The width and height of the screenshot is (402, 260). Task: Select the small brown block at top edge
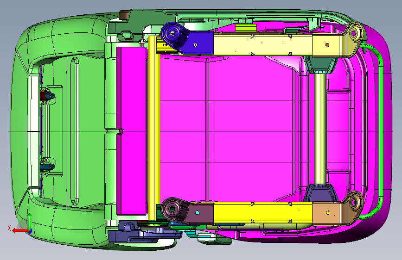[x=125, y=15]
